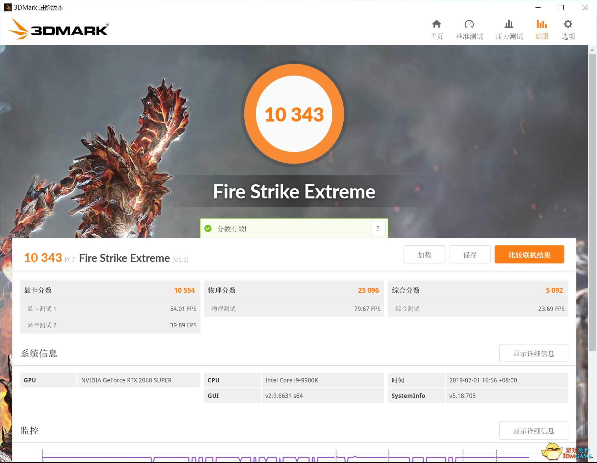Viewport: 597px width, 463px height.
Task: Click the 综合分数 5 092 value
Action: [554, 290]
